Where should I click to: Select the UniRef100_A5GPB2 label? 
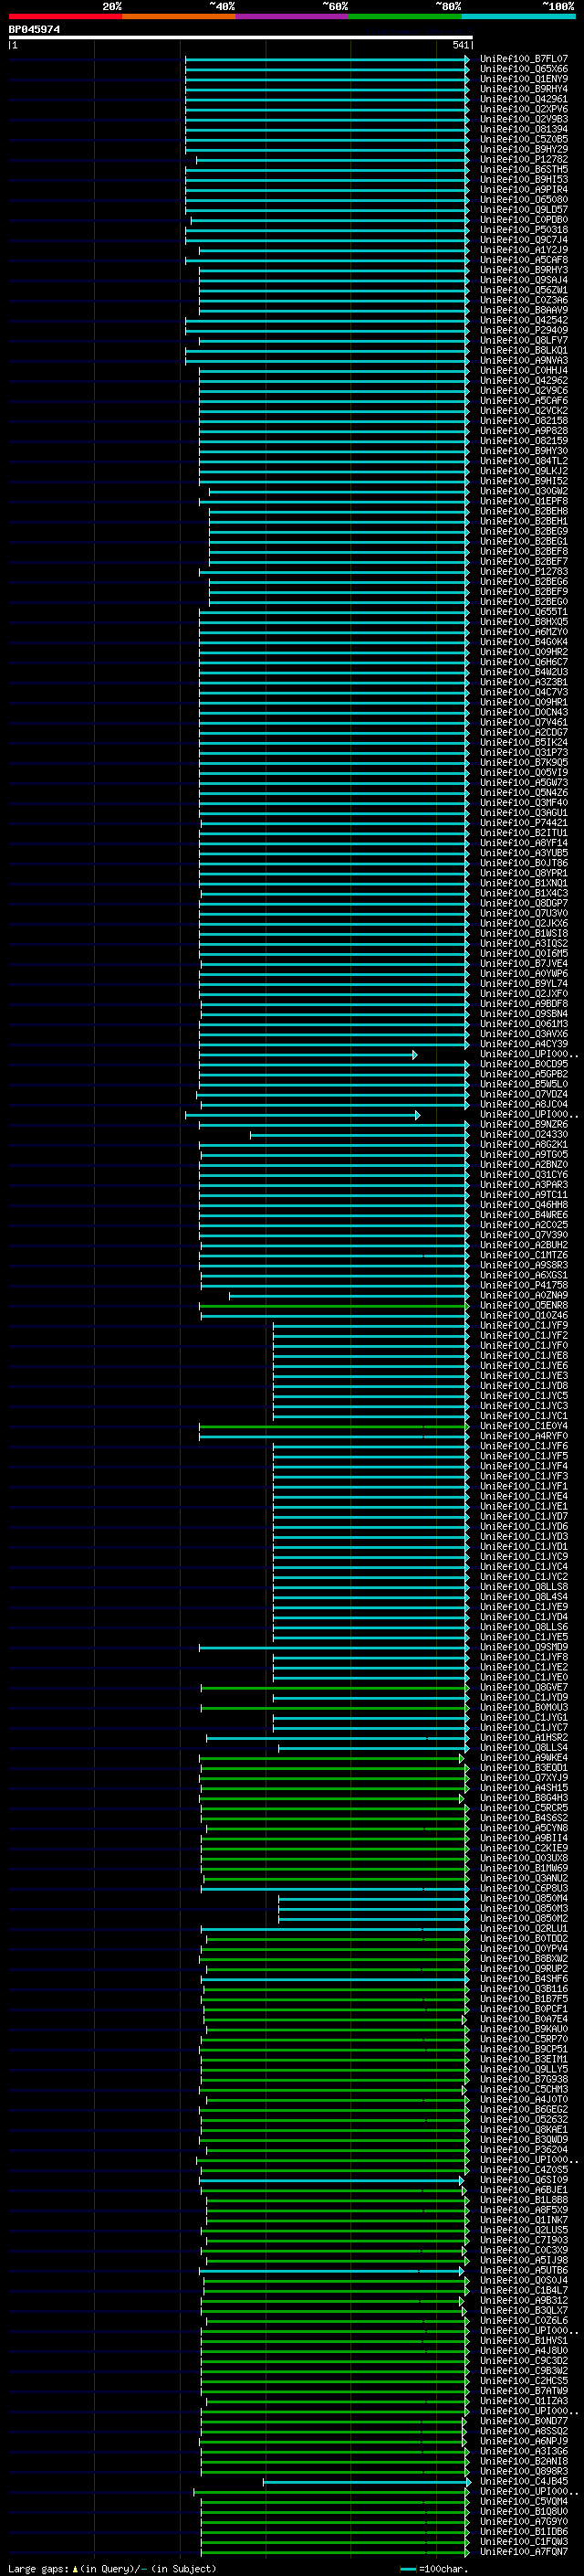click(523, 1074)
